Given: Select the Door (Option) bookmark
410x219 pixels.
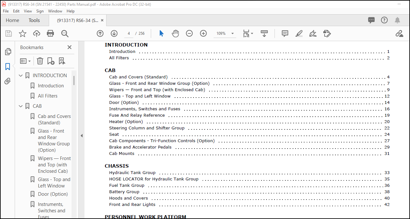Looking at the screenshot, I should pos(53,194).
